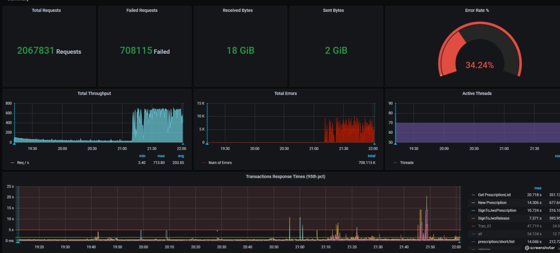Sort Total Errors legend by total column
The height and width of the screenshot is (253, 560).
point(371,156)
